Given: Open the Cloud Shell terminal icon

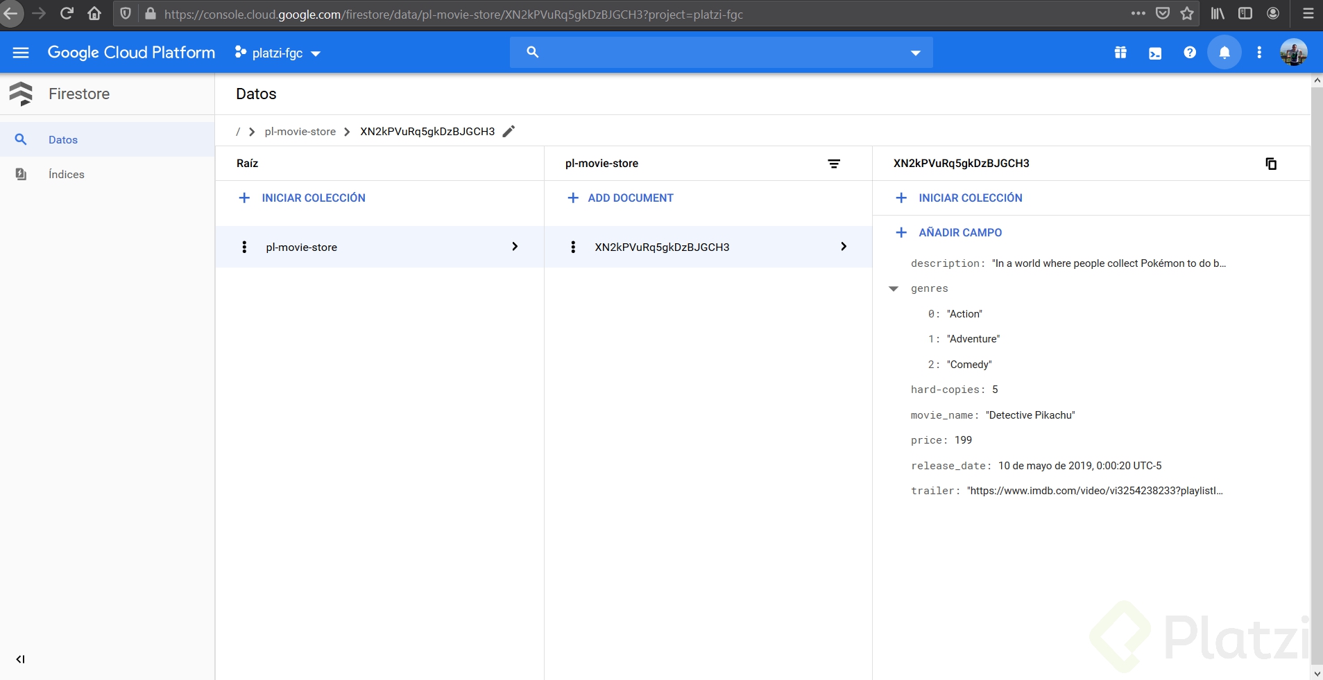Looking at the screenshot, I should [1155, 53].
